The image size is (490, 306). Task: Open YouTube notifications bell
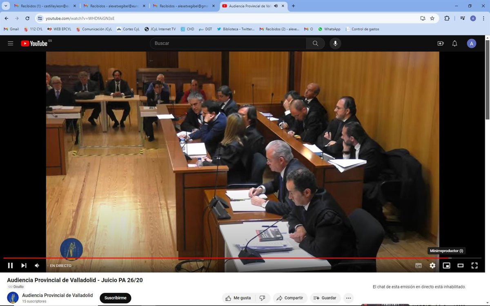point(454,43)
